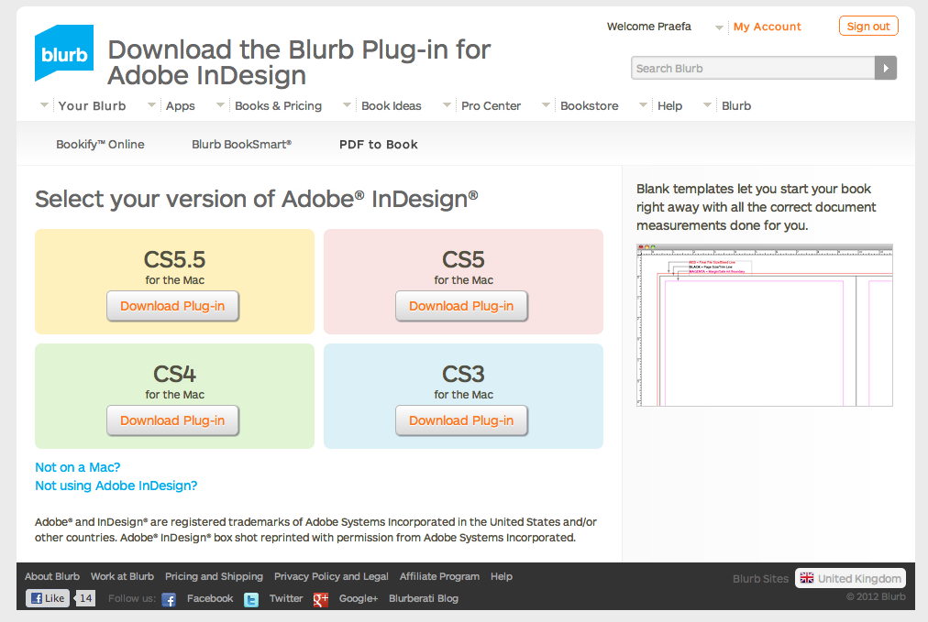
Task: Click the search submit arrow button
Action: tap(886, 68)
